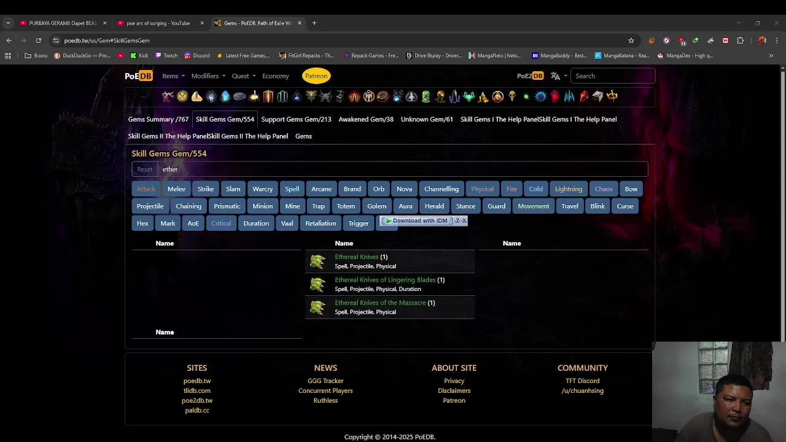Click the sailboat league icon

click(196, 96)
